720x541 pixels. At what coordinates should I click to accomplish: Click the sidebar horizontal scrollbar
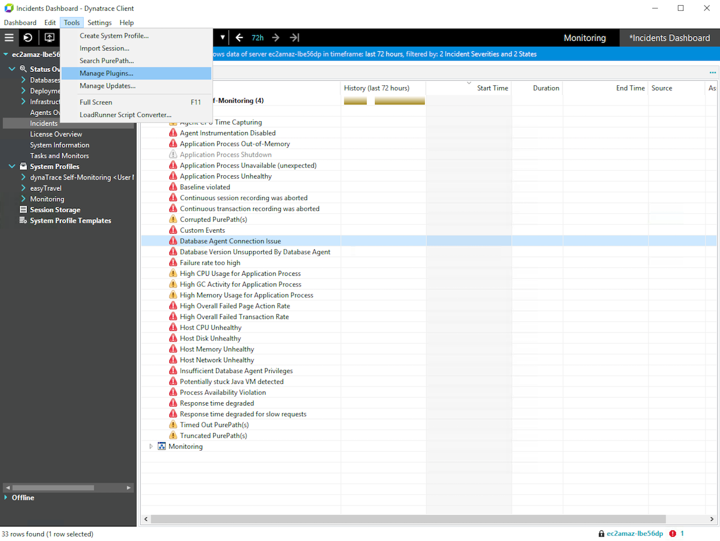53,488
